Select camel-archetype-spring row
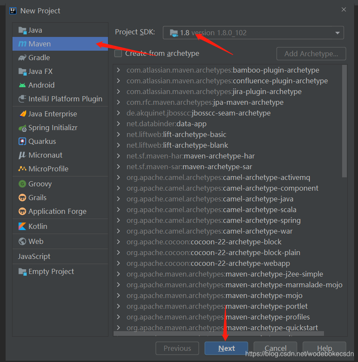 click(228, 220)
